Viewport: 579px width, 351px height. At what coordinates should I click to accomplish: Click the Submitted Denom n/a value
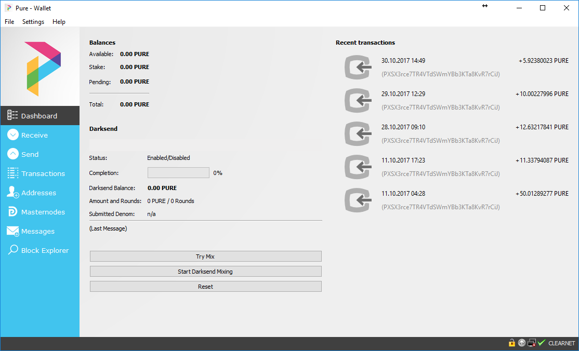pyautogui.click(x=151, y=214)
